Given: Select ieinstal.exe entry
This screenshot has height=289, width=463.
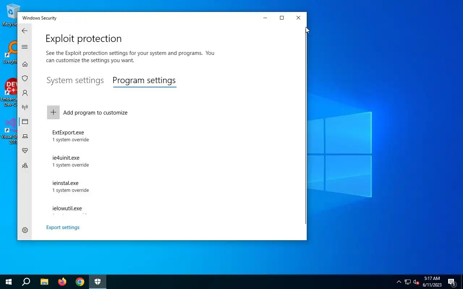Looking at the screenshot, I should point(71,186).
